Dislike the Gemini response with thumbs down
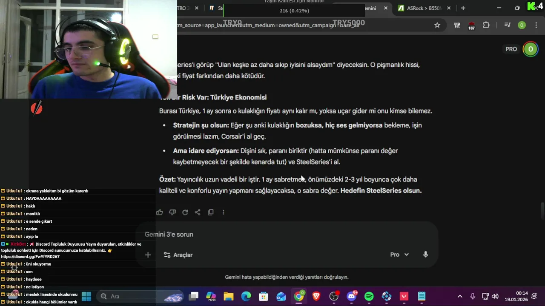The image size is (545, 306). (172, 212)
